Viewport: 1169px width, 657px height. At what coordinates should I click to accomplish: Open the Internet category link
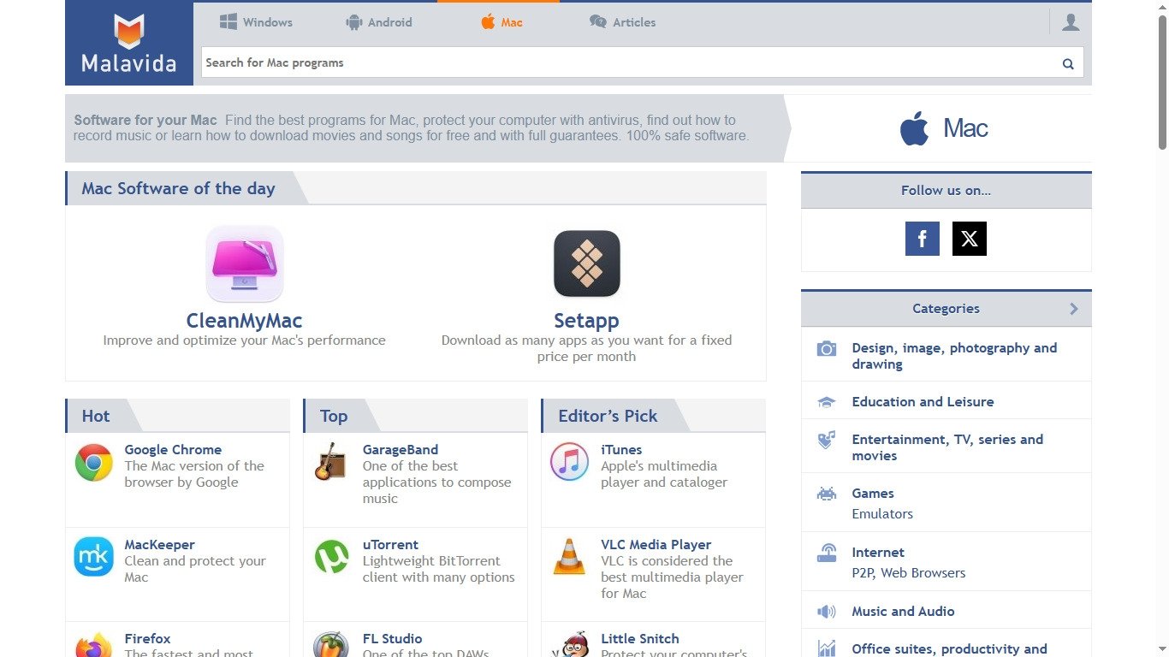coord(878,553)
